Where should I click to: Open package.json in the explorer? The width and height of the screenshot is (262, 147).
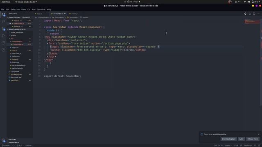tap(16, 74)
